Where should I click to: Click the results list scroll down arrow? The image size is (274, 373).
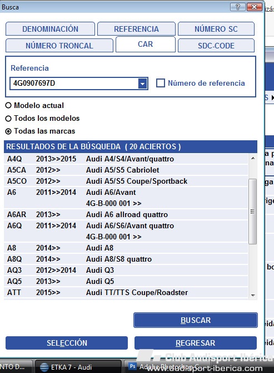pos(253,295)
